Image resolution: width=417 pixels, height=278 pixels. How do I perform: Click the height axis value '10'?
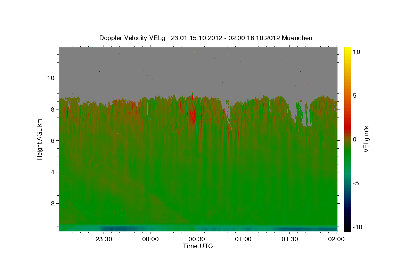[x=52, y=78]
